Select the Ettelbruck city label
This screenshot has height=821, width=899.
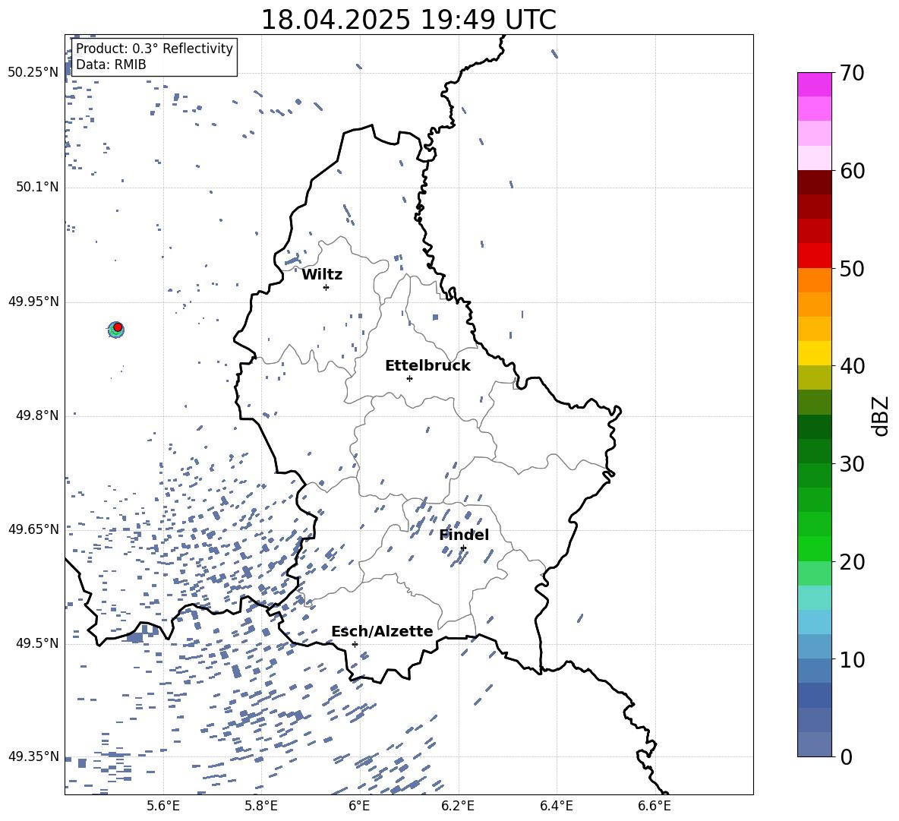pos(427,366)
